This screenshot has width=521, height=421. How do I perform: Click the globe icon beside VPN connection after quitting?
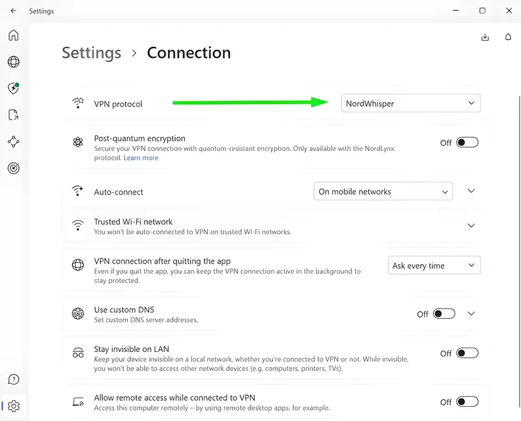[x=77, y=265]
